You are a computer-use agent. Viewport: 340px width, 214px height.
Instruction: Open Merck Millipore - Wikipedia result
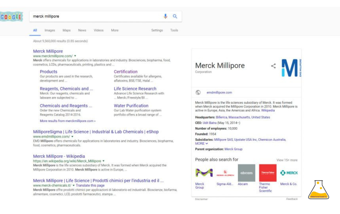(x=59, y=156)
